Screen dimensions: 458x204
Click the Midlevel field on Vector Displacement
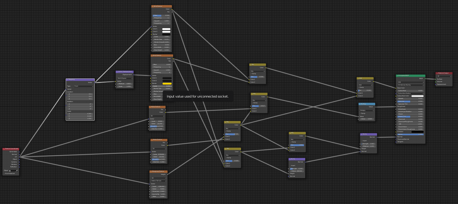pos(125,84)
